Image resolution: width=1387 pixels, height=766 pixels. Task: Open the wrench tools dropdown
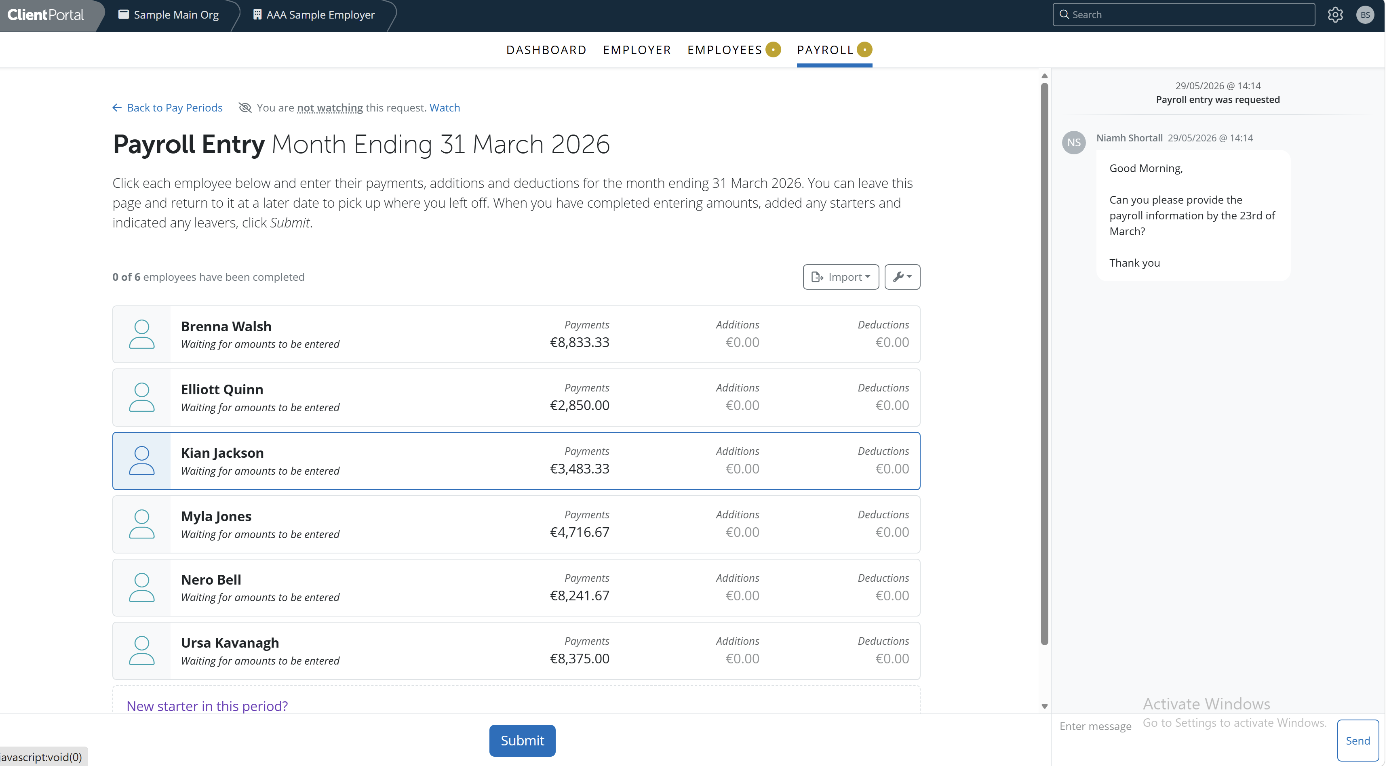pos(902,277)
